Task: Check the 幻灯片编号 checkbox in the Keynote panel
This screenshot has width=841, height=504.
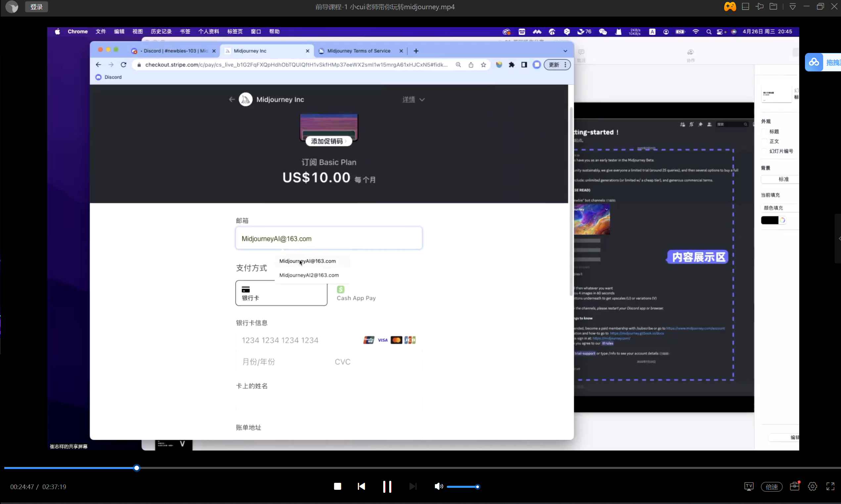Action: pos(764,151)
